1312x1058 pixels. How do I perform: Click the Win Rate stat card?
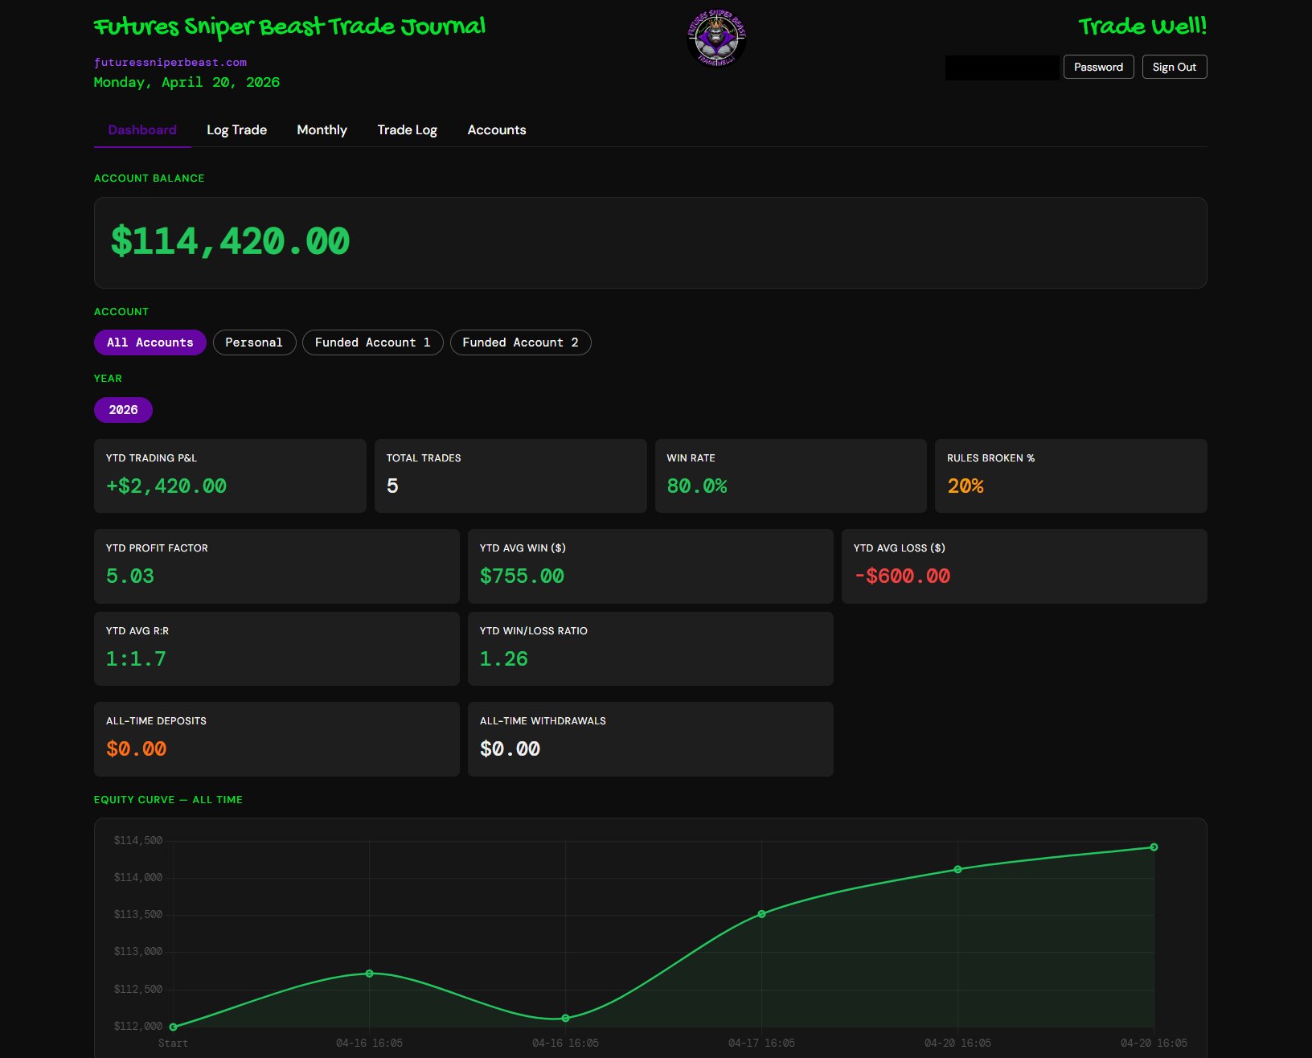tap(790, 475)
